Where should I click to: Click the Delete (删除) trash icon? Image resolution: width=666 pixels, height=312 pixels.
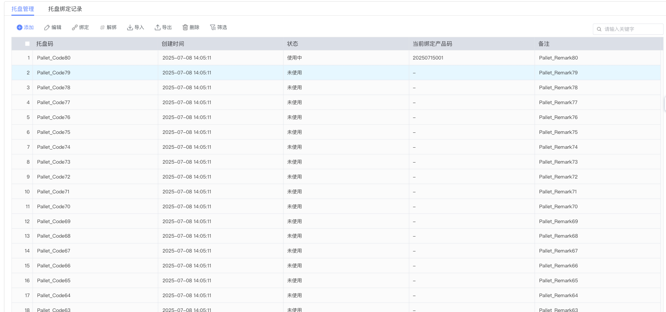(185, 28)
